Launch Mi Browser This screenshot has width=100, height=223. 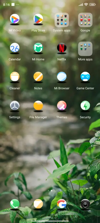click(61, 77)
